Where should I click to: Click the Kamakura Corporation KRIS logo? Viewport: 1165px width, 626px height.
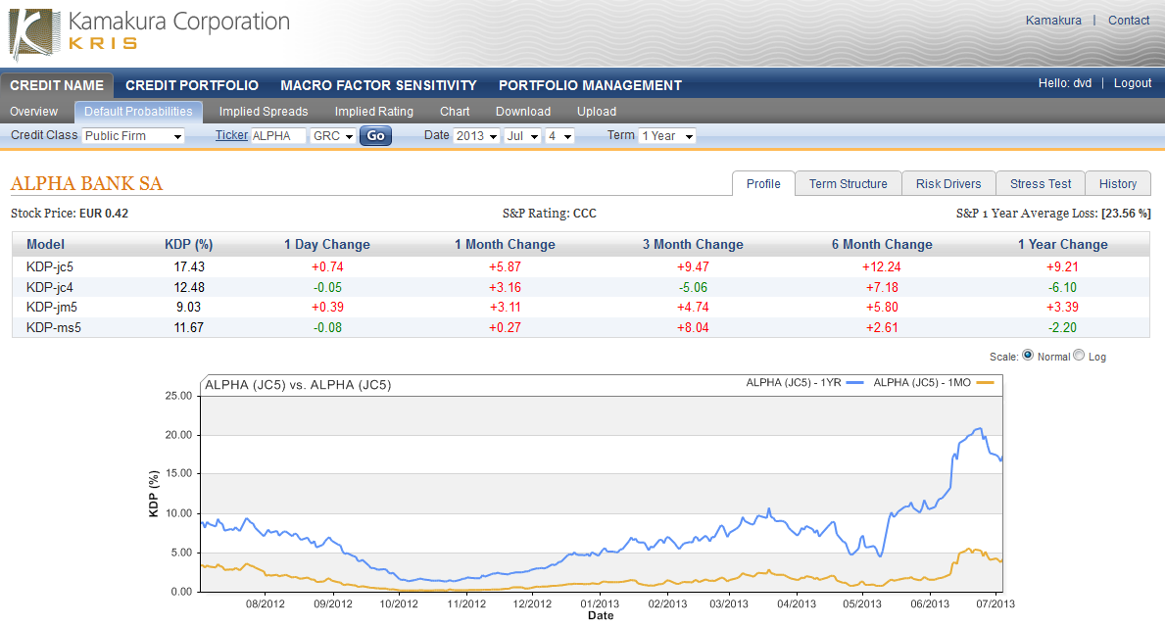click(x=149, y=33)
